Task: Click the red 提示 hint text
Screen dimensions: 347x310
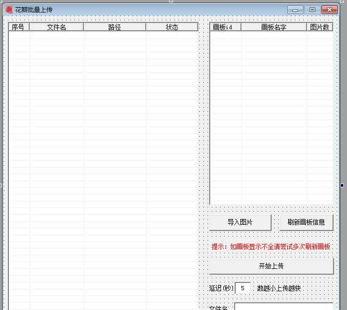Action: [271, 247]
